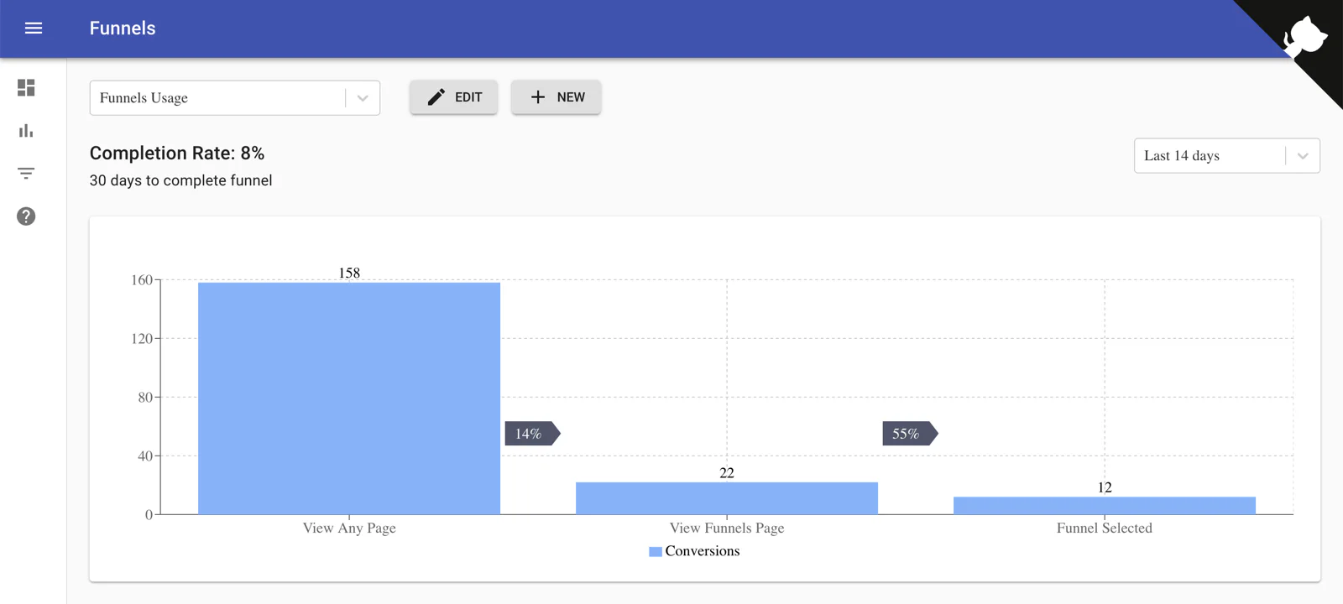
Task: Open the hamburger navigation menu
Action: [34, 29]
